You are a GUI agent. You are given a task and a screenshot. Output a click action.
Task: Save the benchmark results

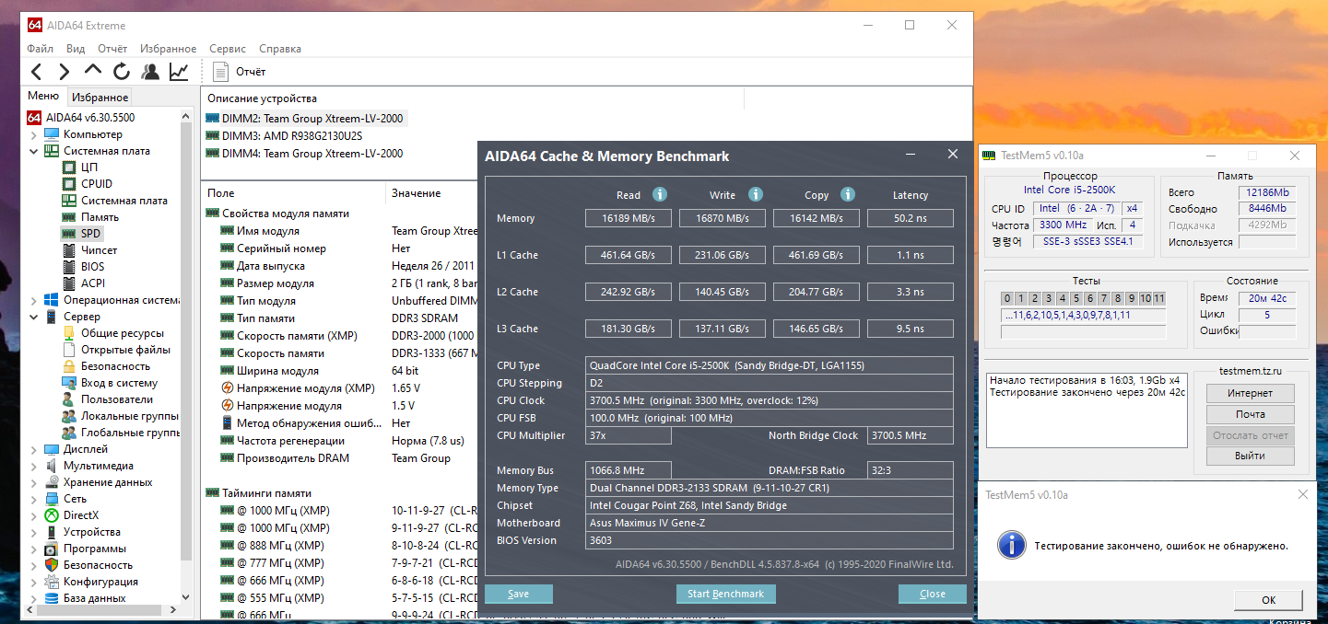coord(519,594)
